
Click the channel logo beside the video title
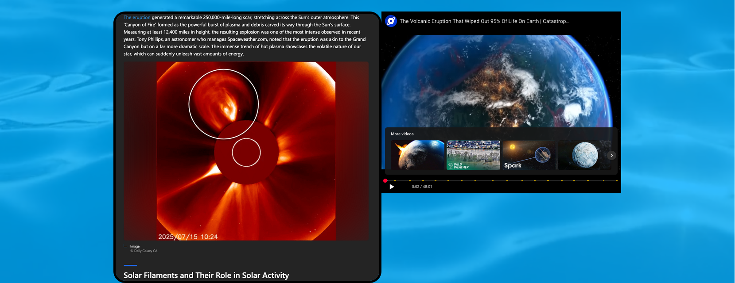tap(391, 21)
